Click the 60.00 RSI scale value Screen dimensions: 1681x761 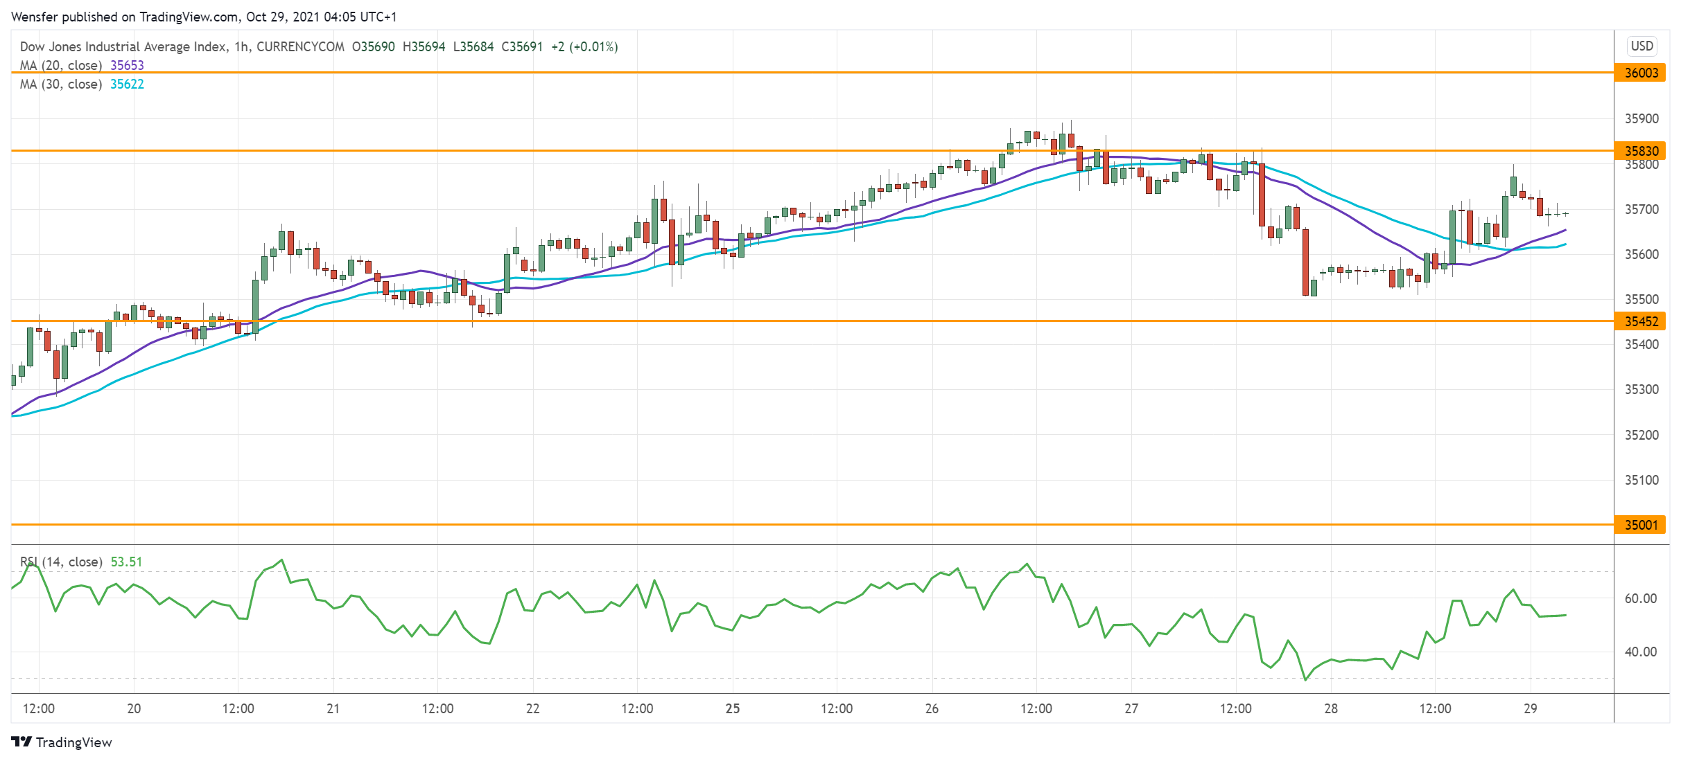[x=1640, y=598]
